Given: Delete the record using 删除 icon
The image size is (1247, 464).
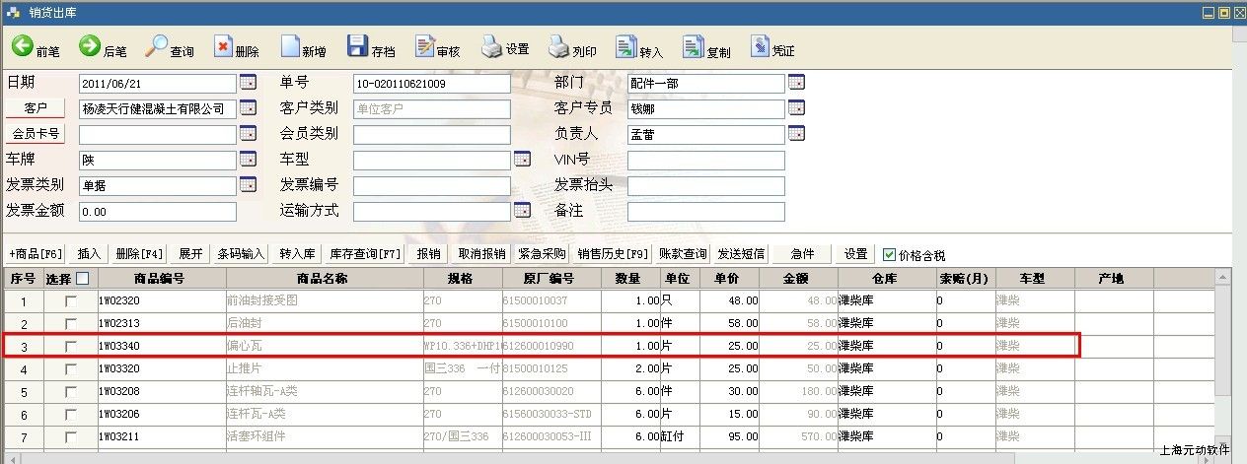Looking at the screenshot, I should tap(223, 46).
